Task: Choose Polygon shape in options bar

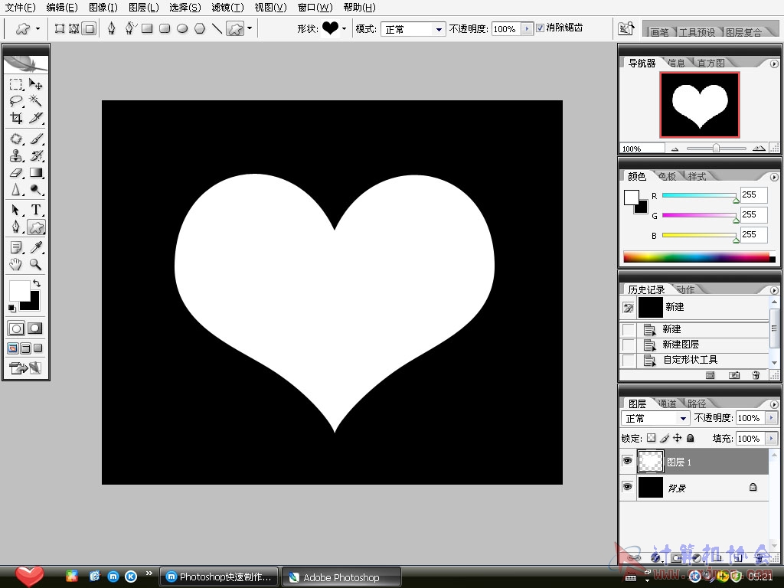Action: (x=200, y=28)
